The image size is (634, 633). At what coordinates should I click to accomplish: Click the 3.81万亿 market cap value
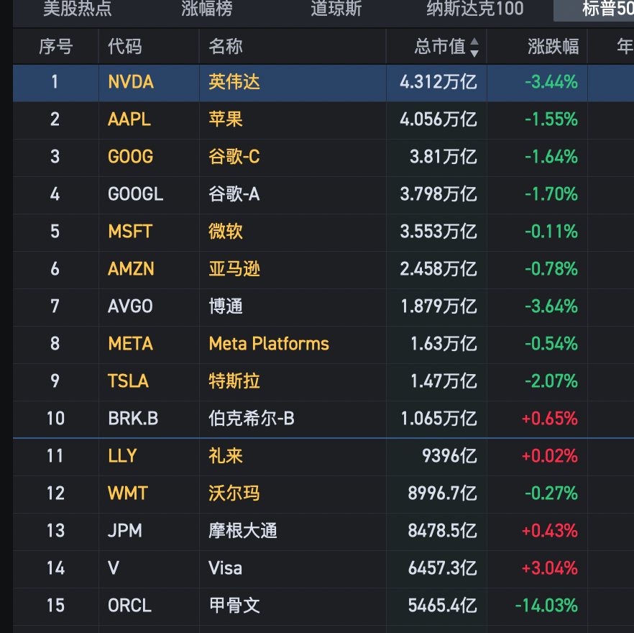(444, 157)
